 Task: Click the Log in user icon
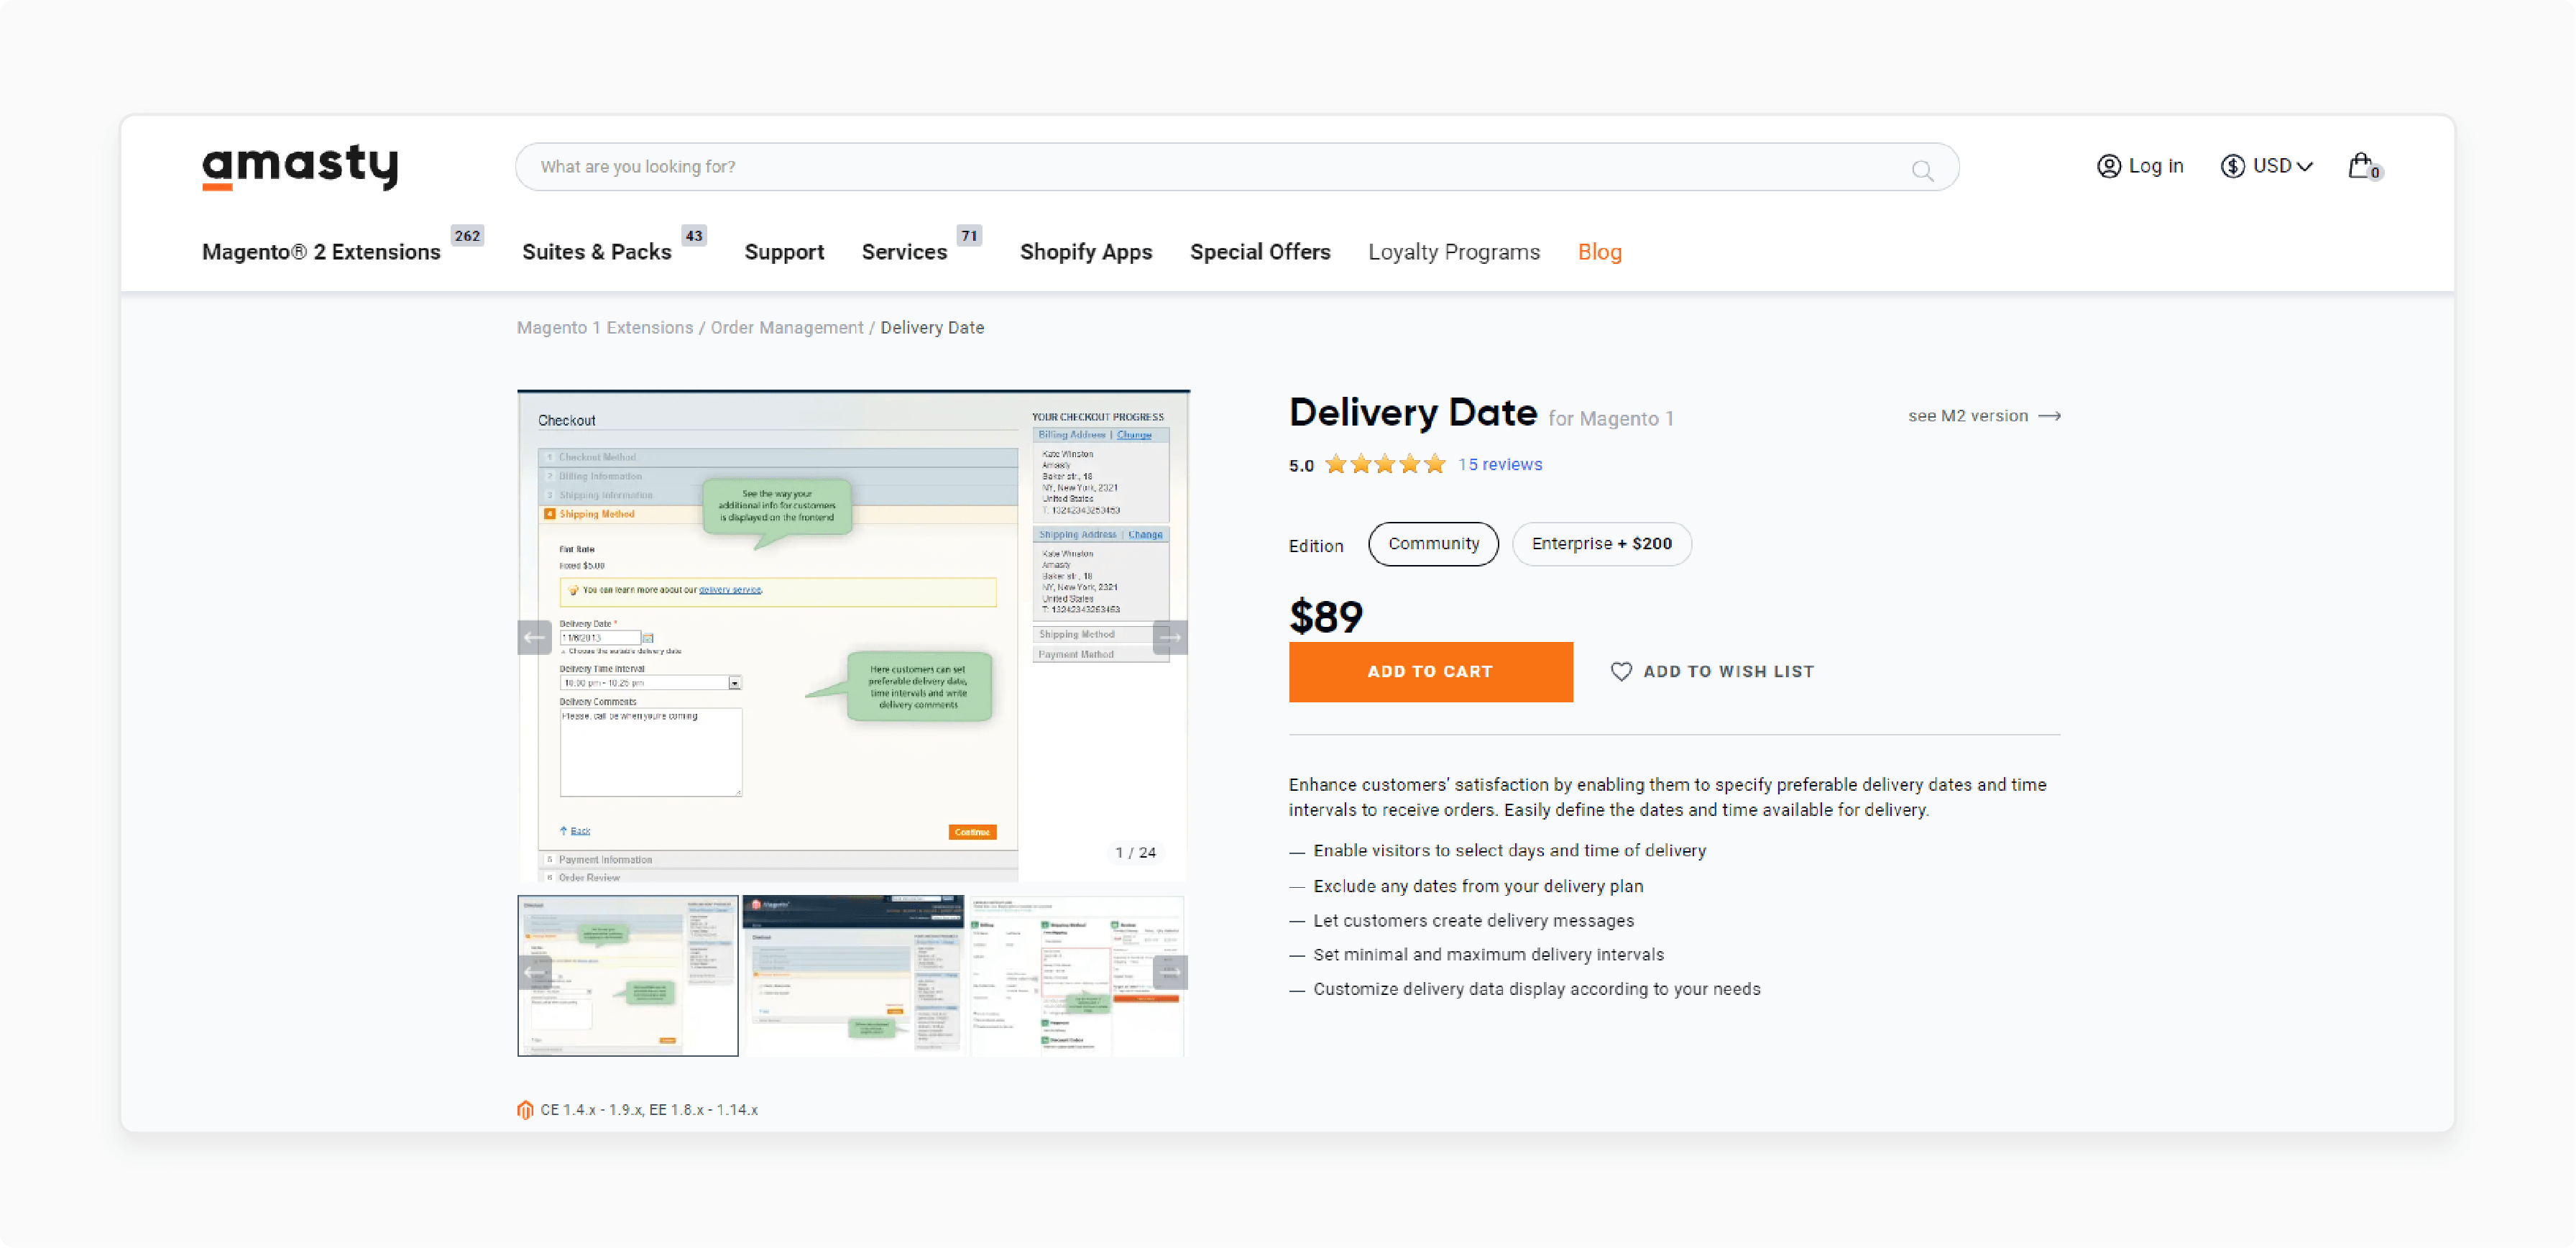click(2108, 167)
